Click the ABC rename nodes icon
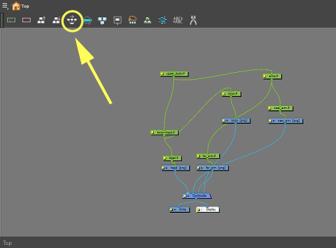The image size is (336, 248). coord(178,20)
